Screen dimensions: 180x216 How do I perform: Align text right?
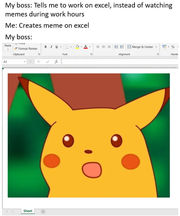[109, 47]
